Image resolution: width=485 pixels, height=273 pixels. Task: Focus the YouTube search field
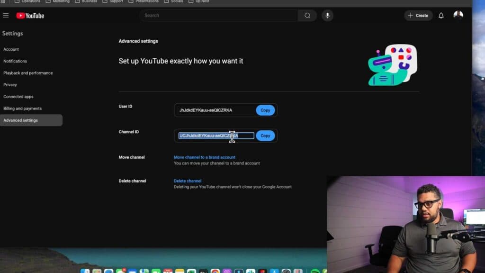click(219, 16)
